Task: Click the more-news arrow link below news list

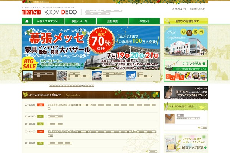Action: pos(152,151)
